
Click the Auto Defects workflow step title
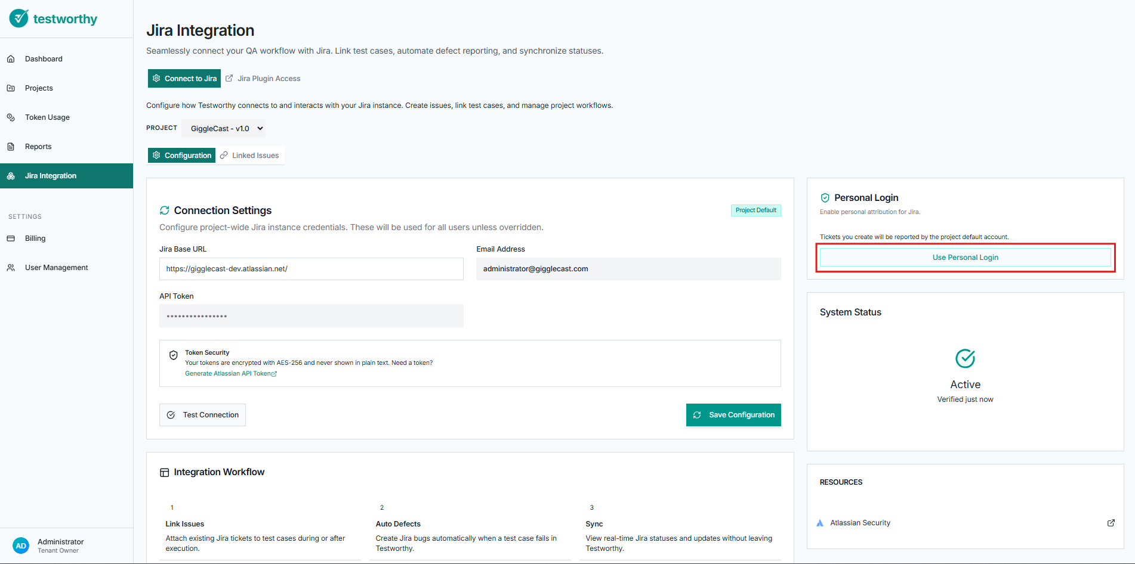398,524
